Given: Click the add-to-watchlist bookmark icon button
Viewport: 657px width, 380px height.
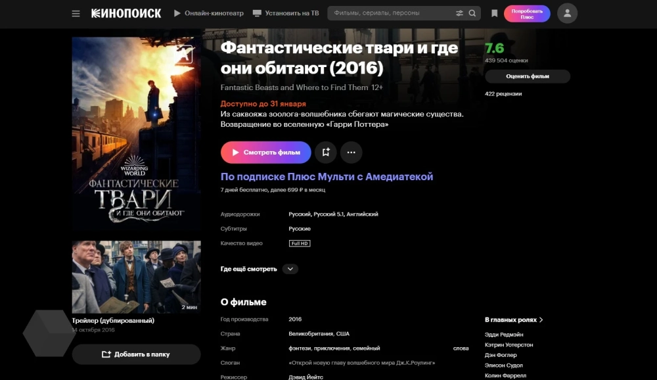Looking at the screenshot, I should (326, 153).
